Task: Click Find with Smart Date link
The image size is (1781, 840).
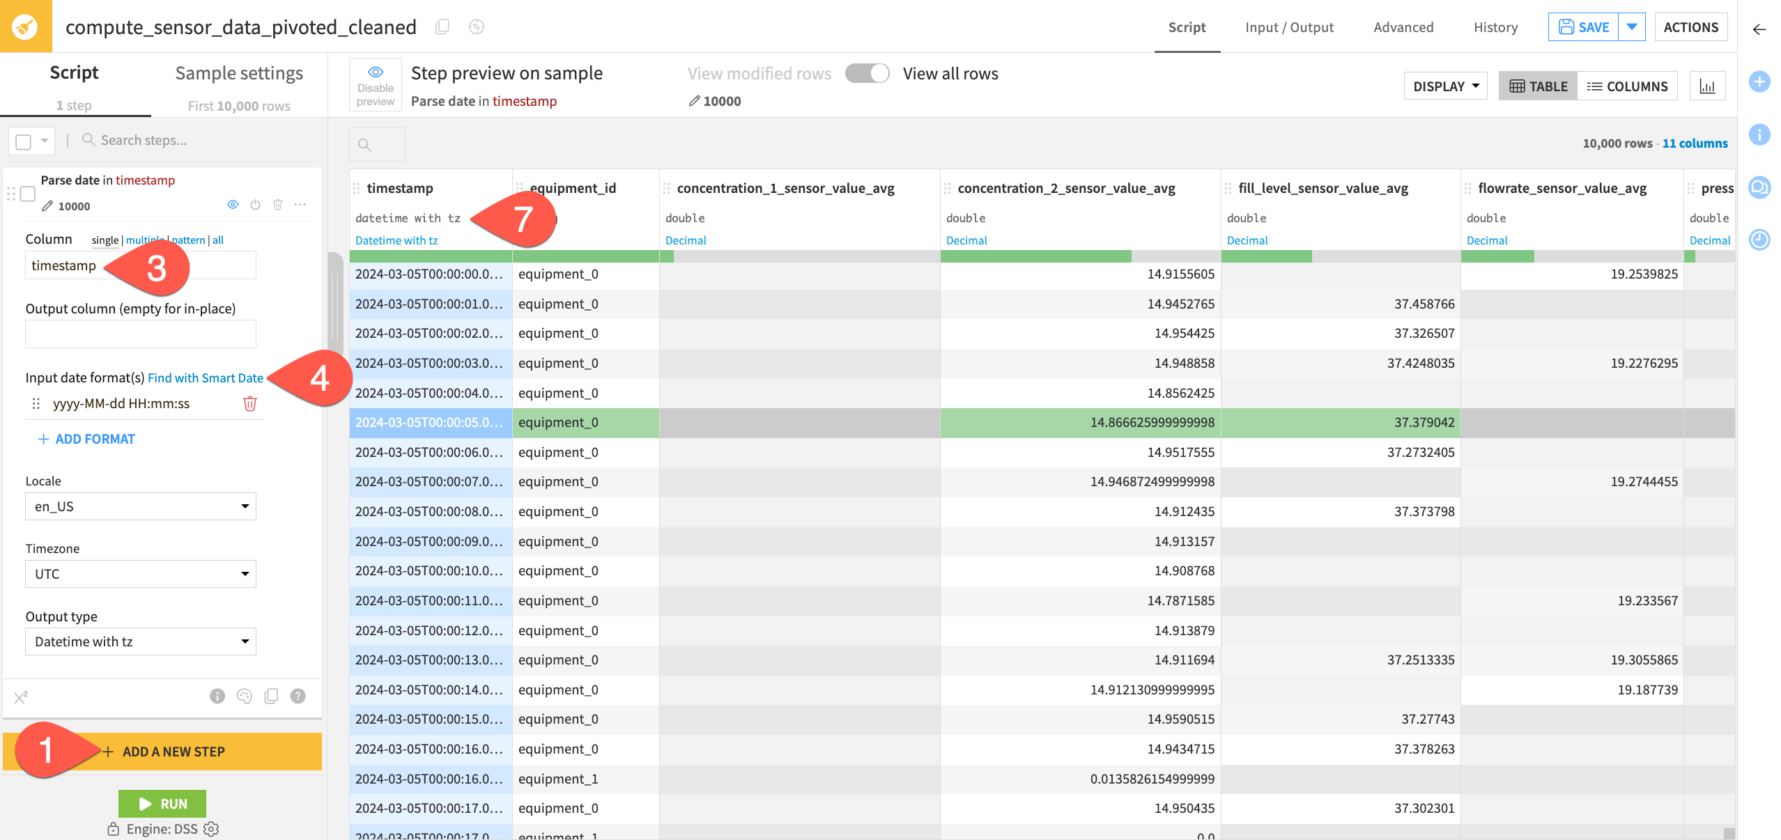Action: 206,378
